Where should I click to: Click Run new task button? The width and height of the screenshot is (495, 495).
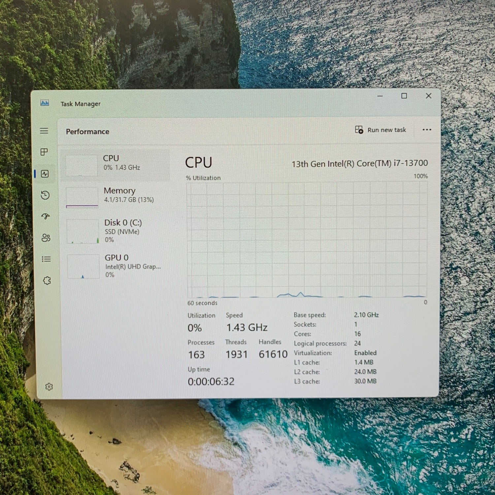pyautogui.click(x=380, y=130)
